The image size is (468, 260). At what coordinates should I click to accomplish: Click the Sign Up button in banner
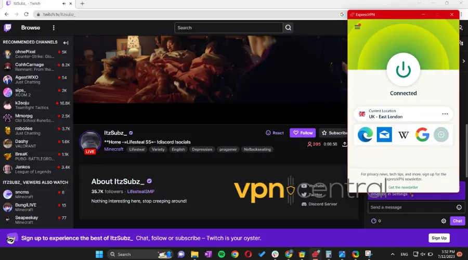click(x=439, y=238)
